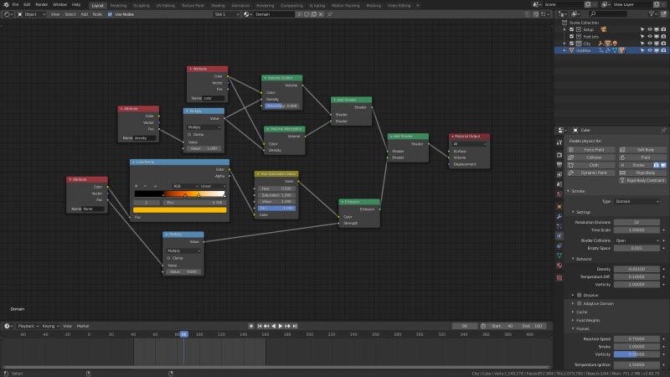670x377 pixels.
Task: Open the Slot 1 dropdown
Action: [226, 14]
